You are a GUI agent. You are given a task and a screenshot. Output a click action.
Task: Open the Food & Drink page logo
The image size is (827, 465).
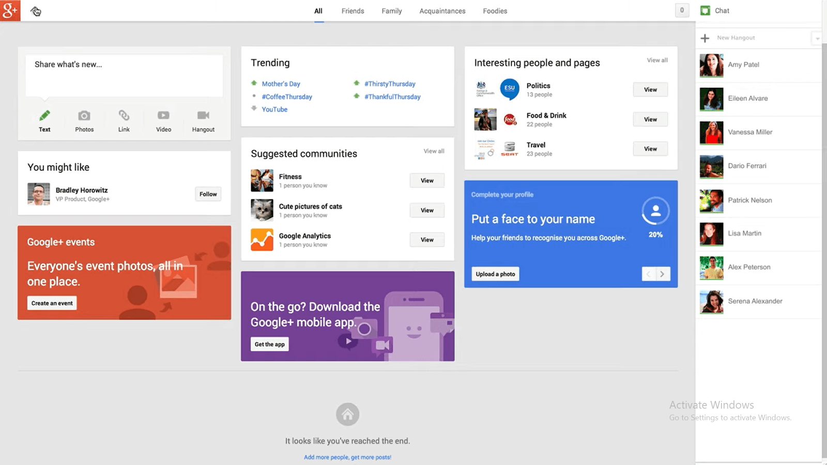click(510, 119)
